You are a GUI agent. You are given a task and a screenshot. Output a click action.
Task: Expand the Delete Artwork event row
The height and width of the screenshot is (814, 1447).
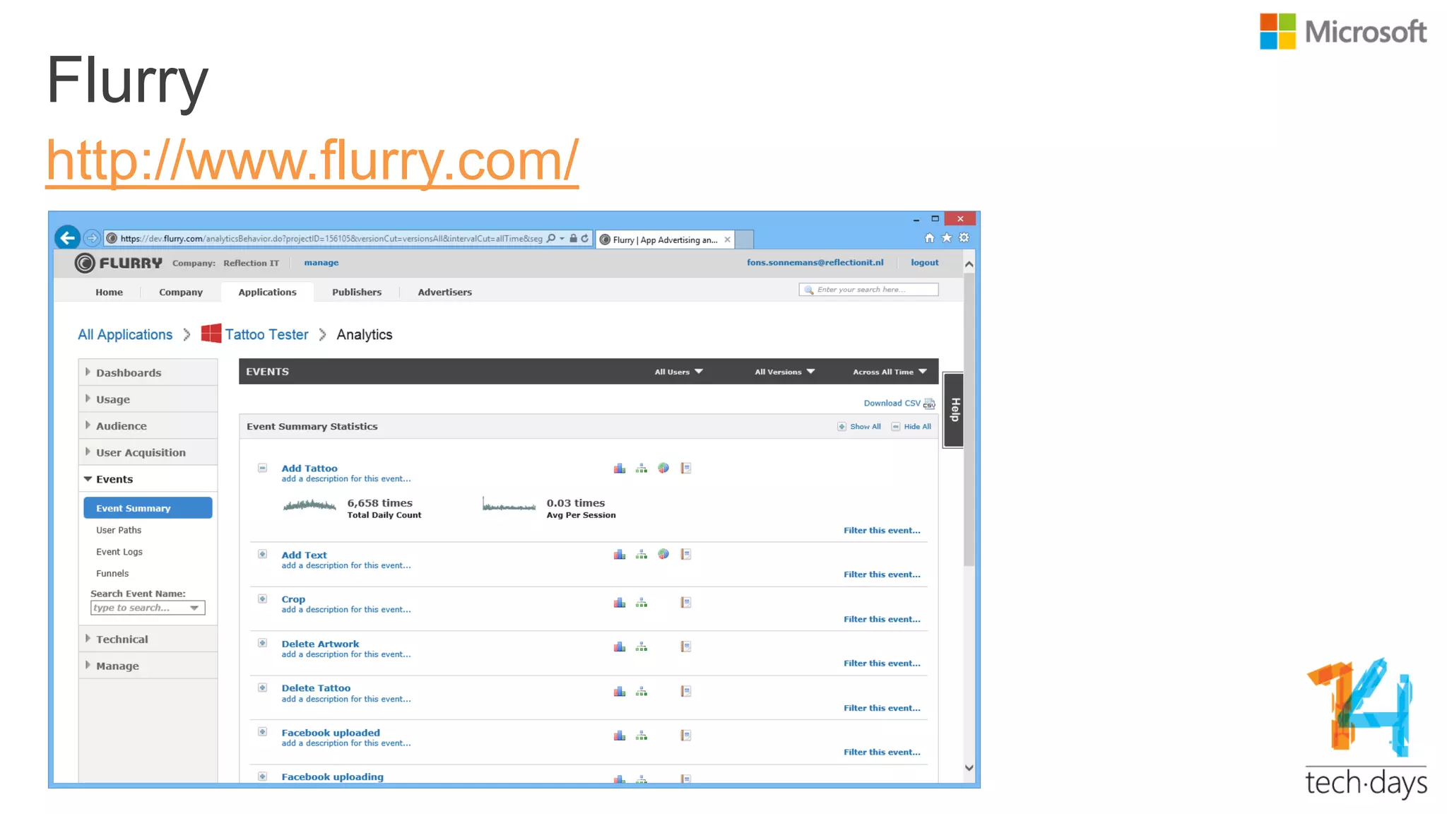point(262,643)
